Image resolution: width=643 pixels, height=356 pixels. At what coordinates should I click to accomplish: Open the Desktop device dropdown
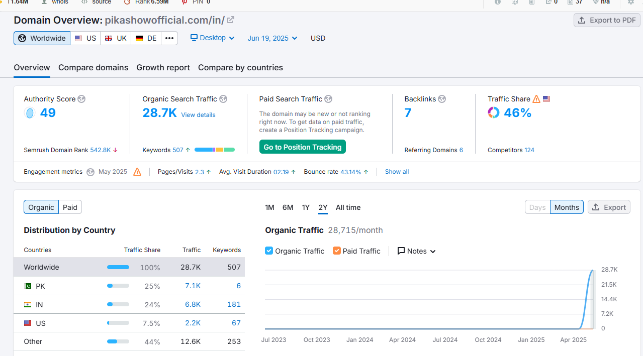213,38
